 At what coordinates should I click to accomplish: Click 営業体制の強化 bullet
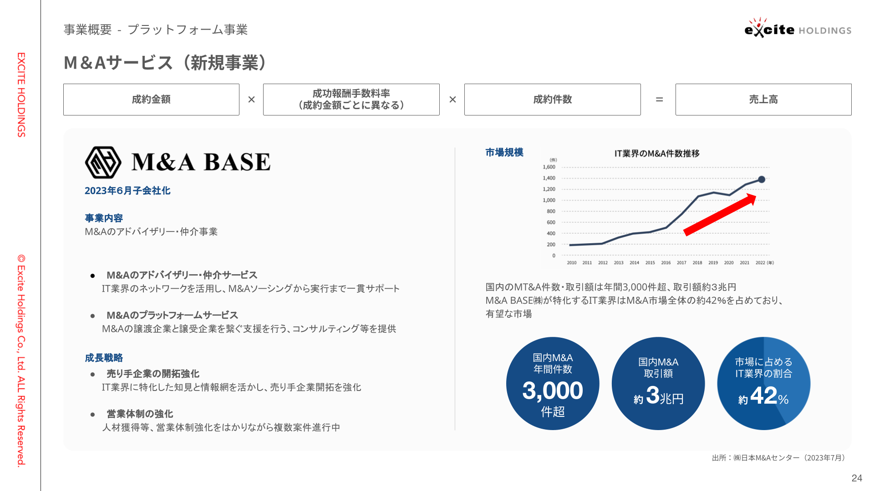tap(140, 414)
